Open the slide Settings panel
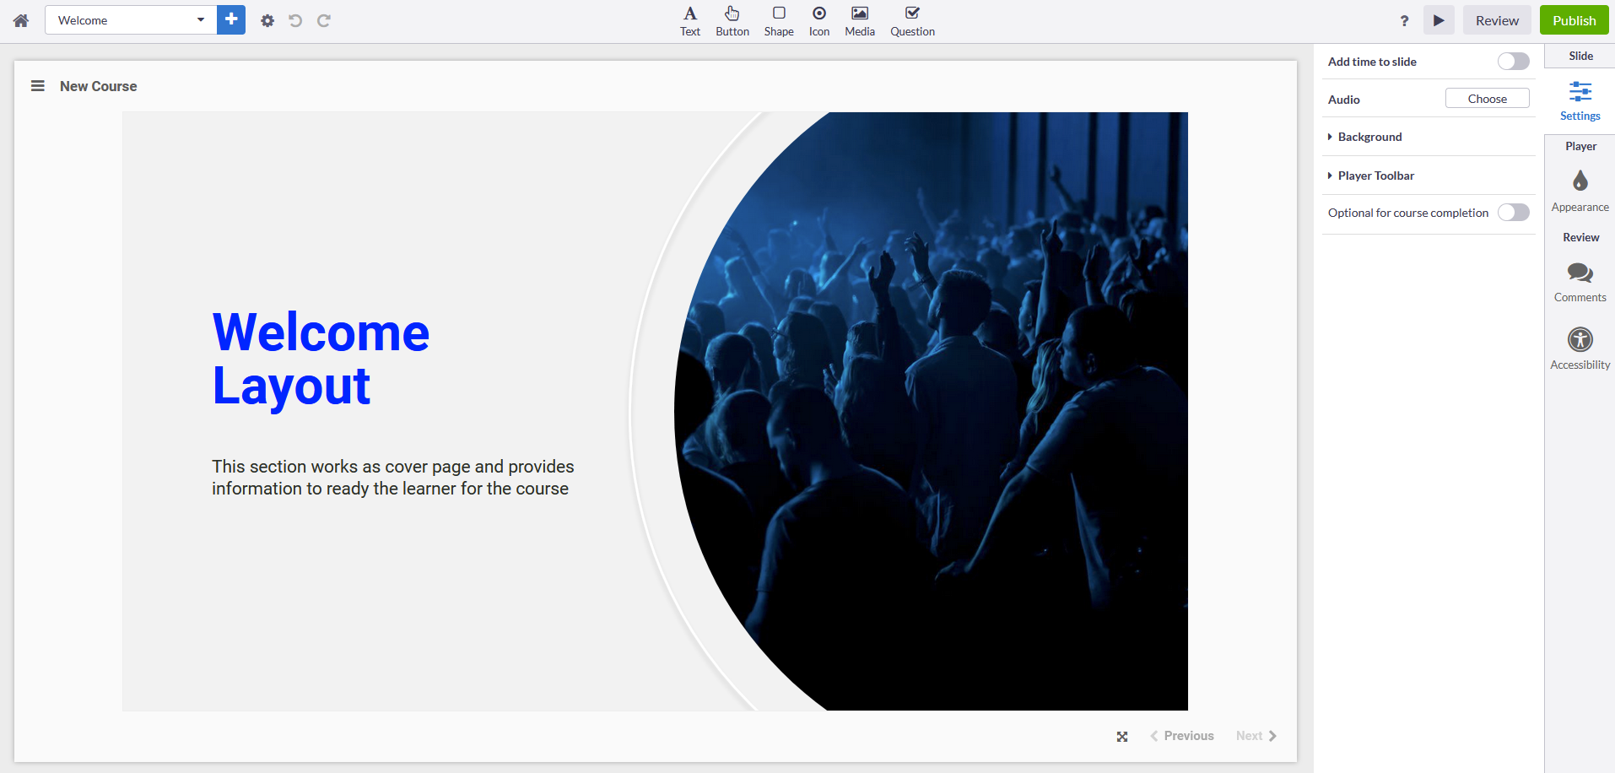Viewport: 1615px width, 773px height. 1580,101
